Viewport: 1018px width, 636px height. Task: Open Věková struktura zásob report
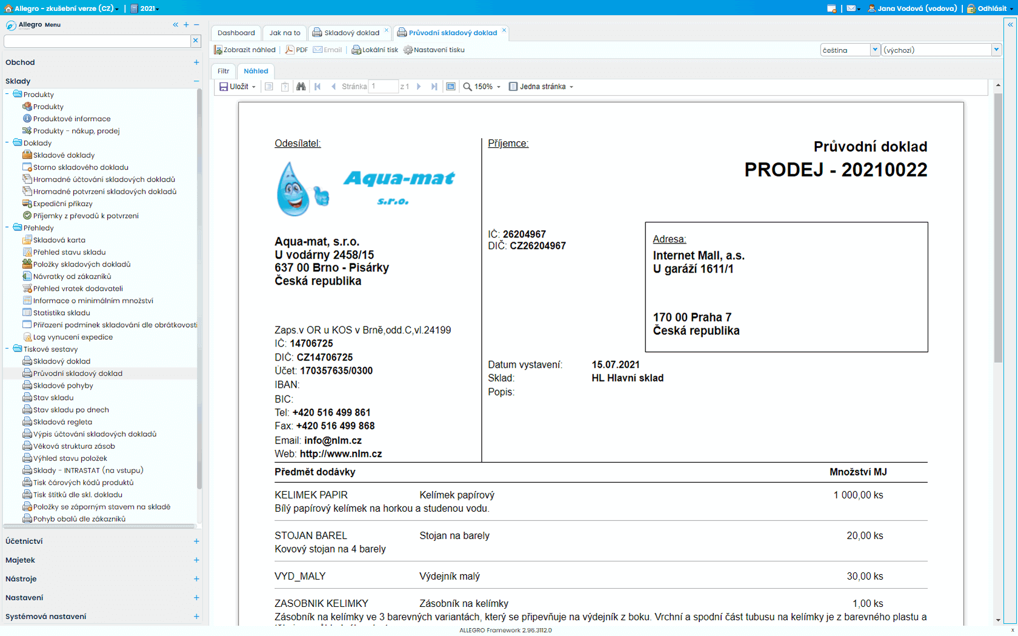coord(74,446)
